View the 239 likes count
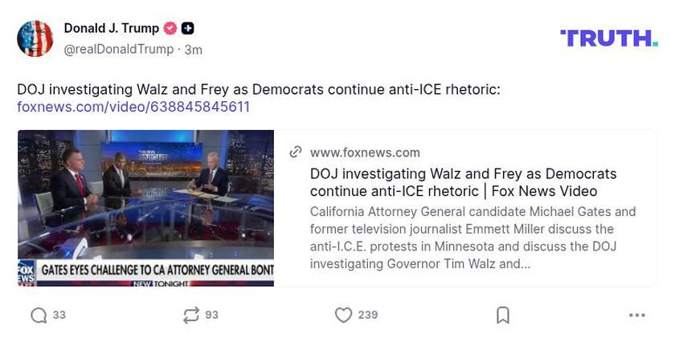This screenshot has width=675, height=346. pos(368,315)
